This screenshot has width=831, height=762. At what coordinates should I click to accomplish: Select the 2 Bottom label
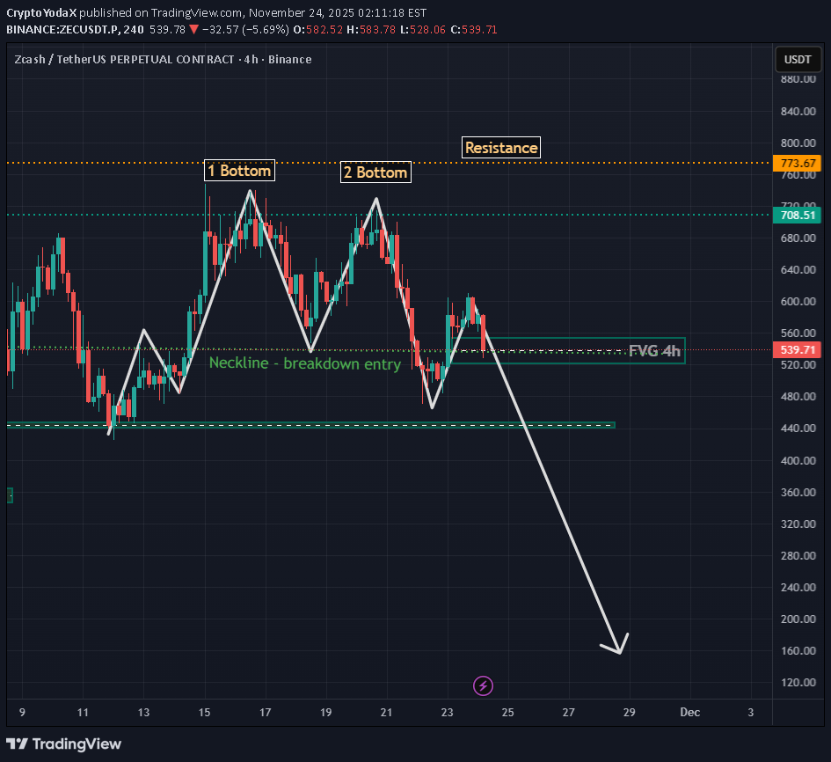coord(375,172)
